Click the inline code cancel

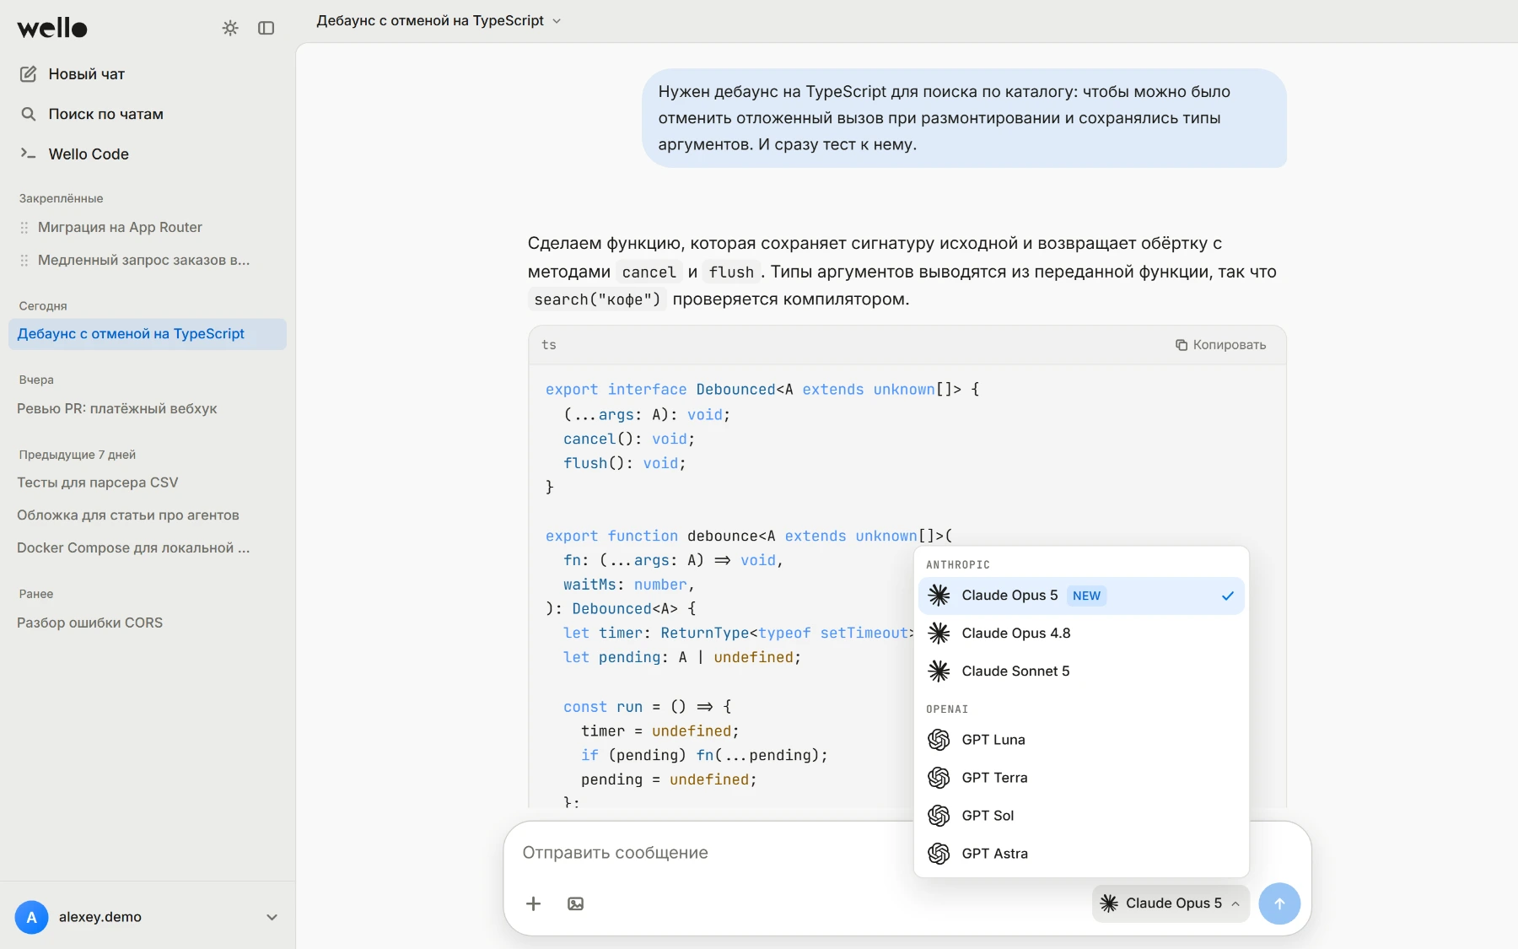coord(649,272)
